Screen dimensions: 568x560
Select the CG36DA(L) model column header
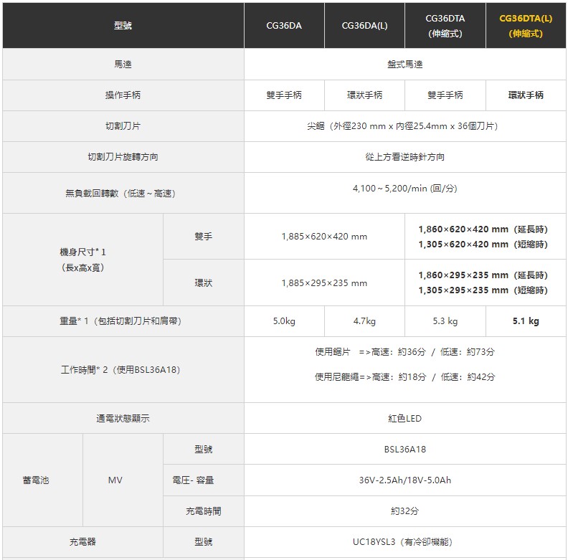[364, 26]
